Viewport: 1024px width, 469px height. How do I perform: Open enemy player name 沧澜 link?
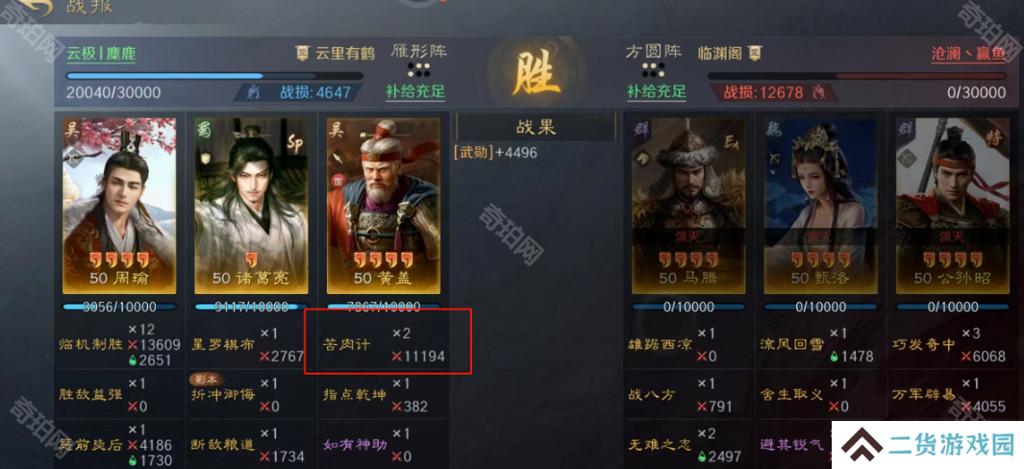pos(968,54)
